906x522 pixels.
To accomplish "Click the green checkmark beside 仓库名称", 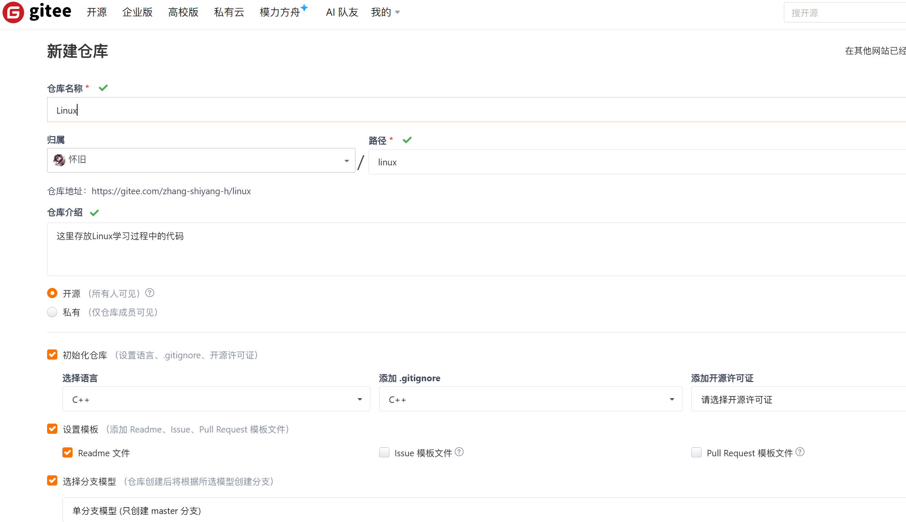I will 103,88.
